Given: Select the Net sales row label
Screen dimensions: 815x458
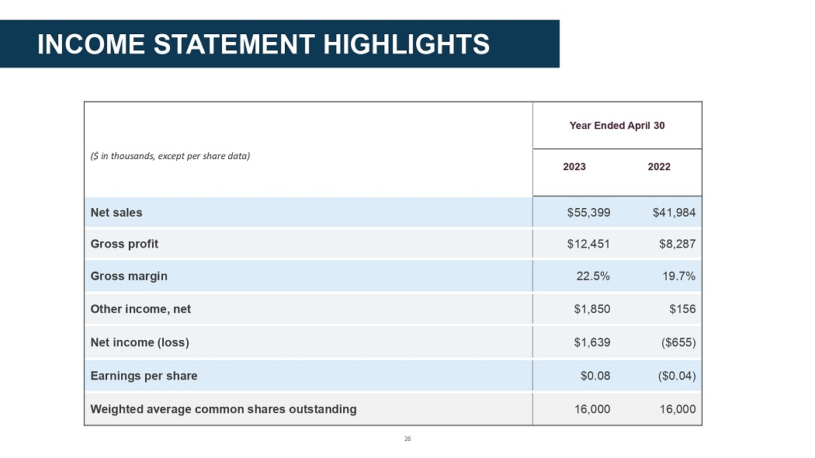Looking at the screenshot, I should click(116, 212).
